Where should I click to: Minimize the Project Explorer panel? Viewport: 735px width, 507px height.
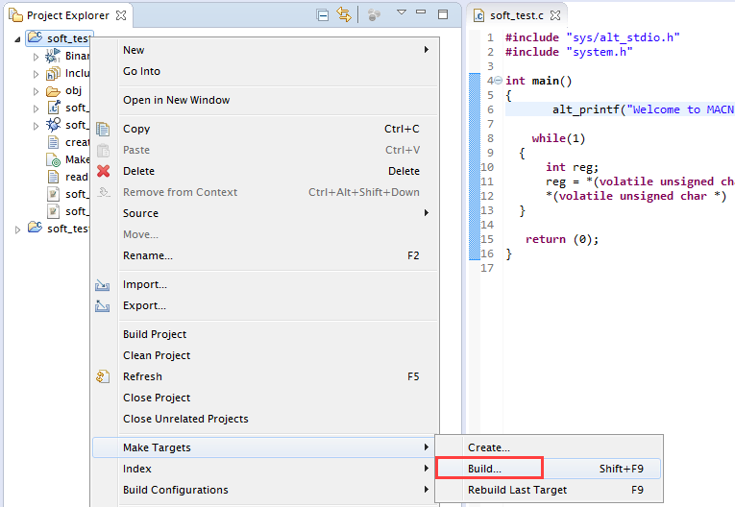click(421, 12)
